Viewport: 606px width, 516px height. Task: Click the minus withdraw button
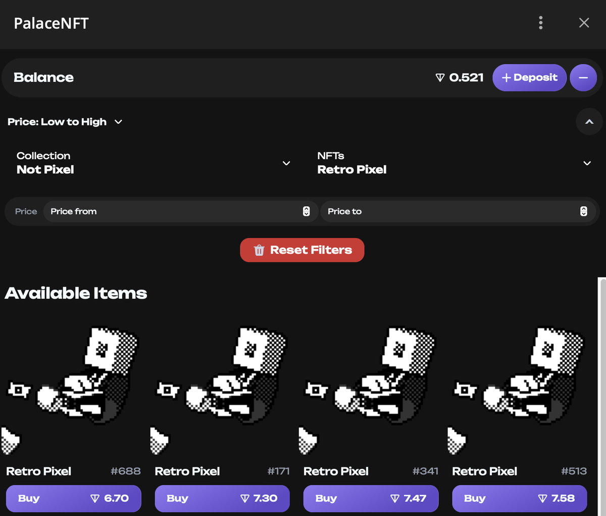(583, 78)
